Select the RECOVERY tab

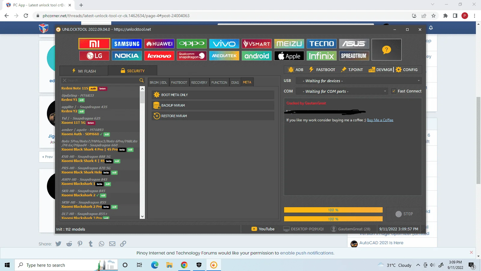[199, 82]
